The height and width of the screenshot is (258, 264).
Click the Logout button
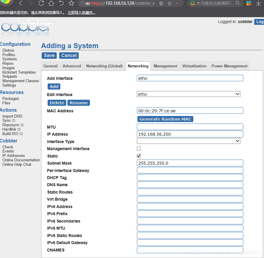pyautogui.click(x=259, y=22)
